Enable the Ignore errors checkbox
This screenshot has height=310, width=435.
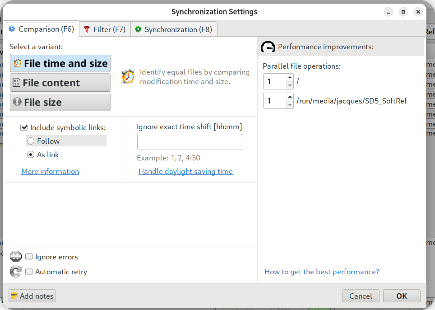click(x=29, y=257)
